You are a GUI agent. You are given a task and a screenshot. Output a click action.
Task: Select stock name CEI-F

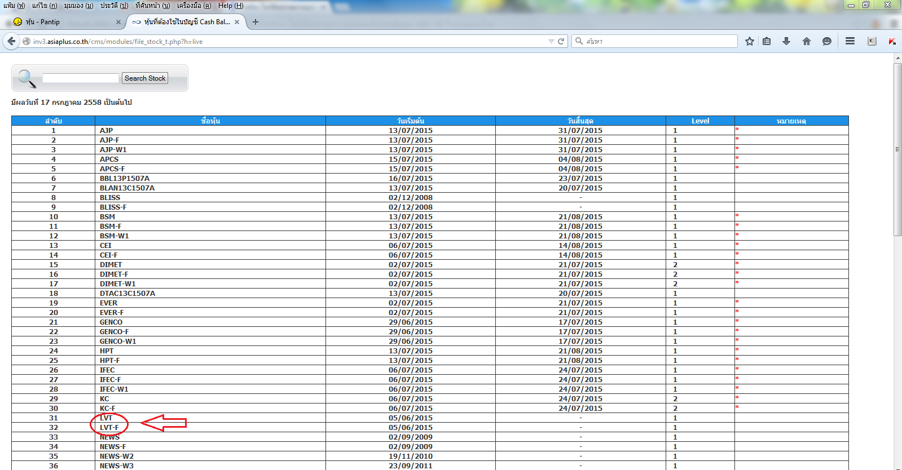click(x=108, y=255)
